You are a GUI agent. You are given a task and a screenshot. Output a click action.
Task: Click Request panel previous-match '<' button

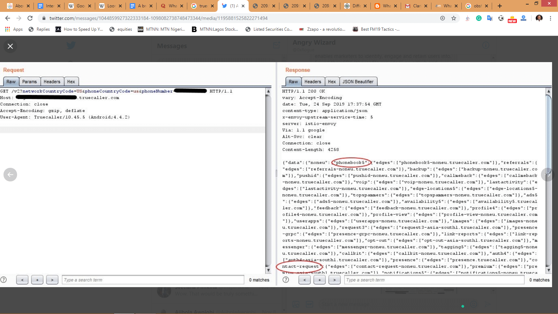click(x=22, y=280)
